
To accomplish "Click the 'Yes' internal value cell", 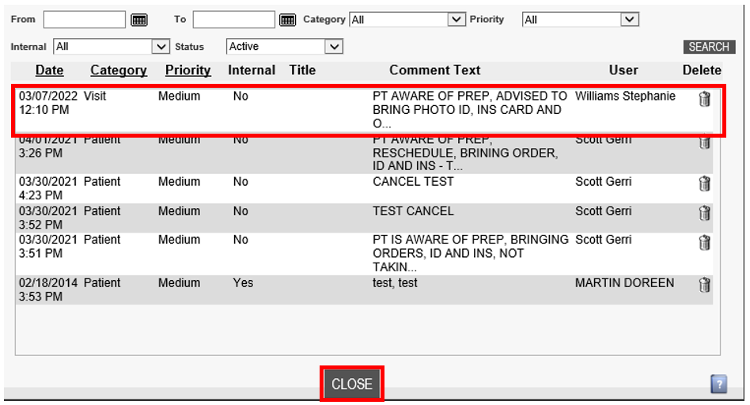I will click(243, 283).
